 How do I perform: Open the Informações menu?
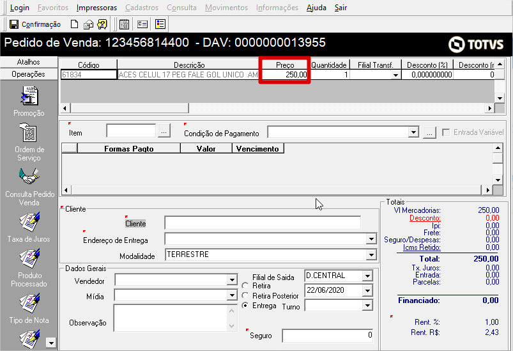(x=277, y=8)
